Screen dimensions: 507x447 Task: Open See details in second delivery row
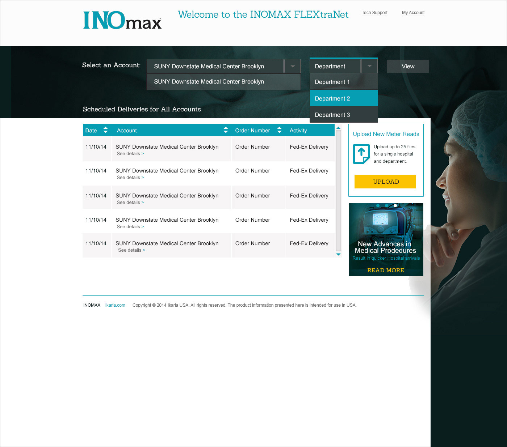pos(130,178)
